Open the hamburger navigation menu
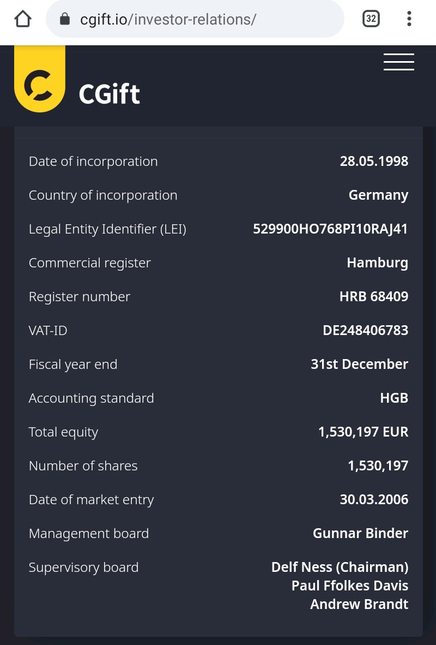Screen dimensions: 436x645 point(398,62)
